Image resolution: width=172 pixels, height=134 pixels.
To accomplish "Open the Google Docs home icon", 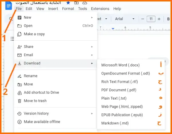I will [x=8, y=6].
